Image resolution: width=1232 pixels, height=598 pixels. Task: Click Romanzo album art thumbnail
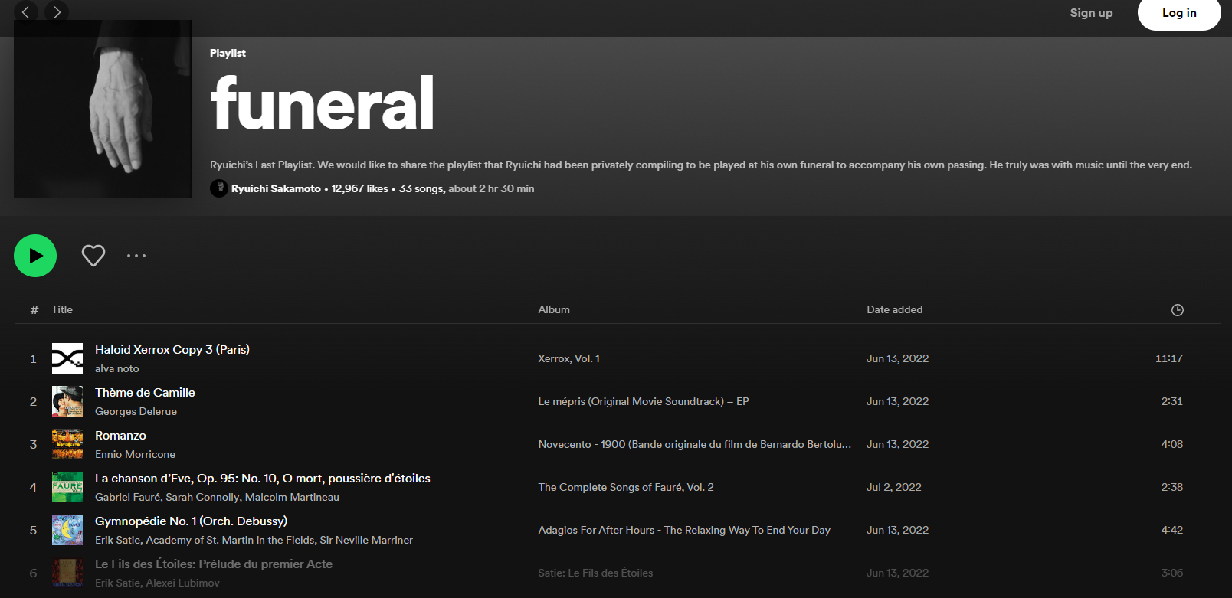pos(67,444)
